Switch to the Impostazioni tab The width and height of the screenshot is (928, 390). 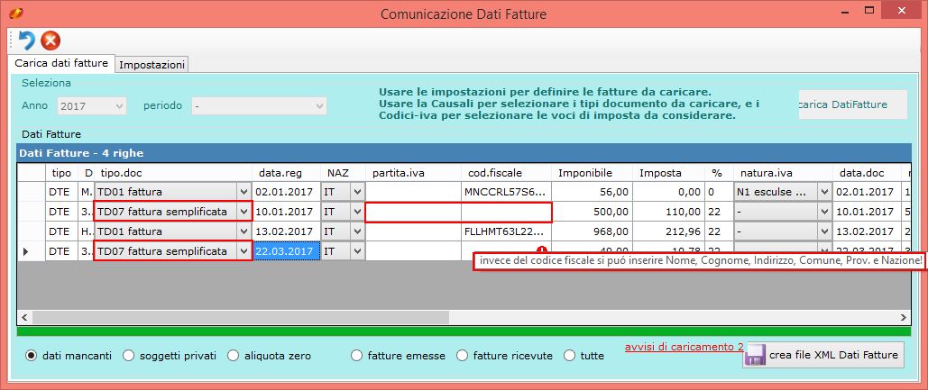click(152, 65)
